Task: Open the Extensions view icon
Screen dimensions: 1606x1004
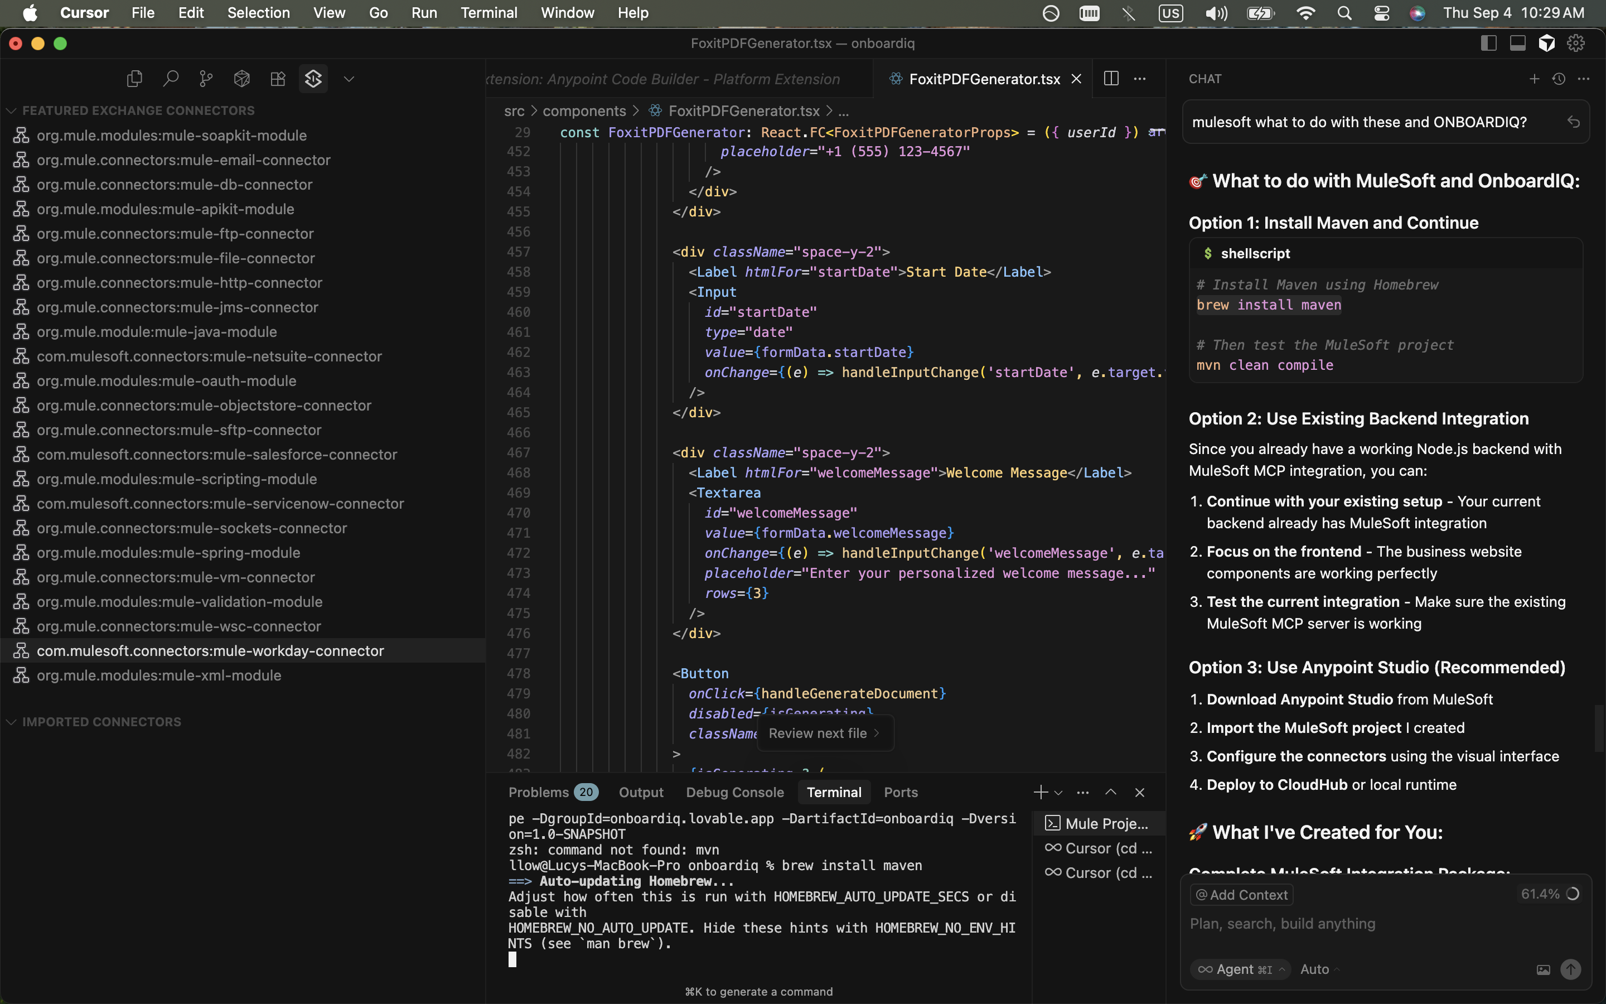Action: (x=278, y=79)
